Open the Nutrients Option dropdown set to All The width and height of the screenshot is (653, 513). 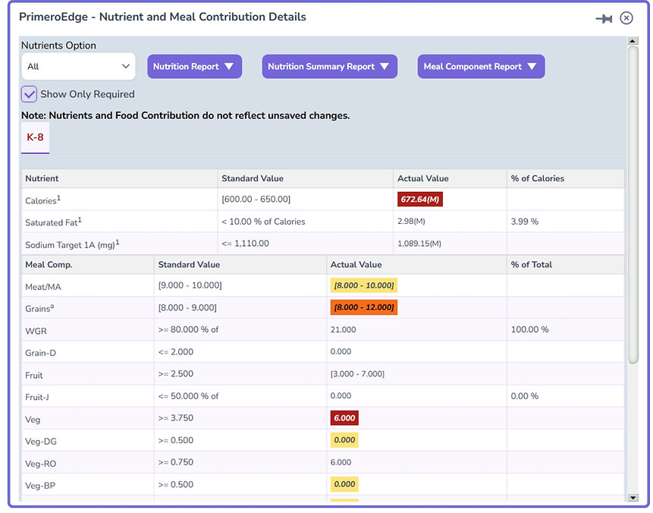(x=78, y=66)
